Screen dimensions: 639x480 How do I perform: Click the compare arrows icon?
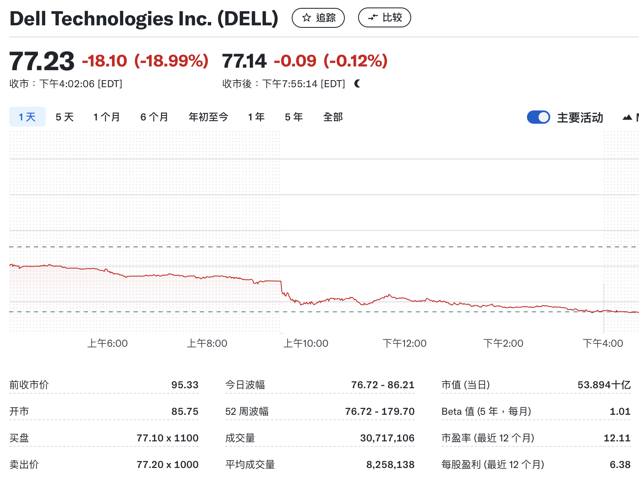(x=373, y=17)
